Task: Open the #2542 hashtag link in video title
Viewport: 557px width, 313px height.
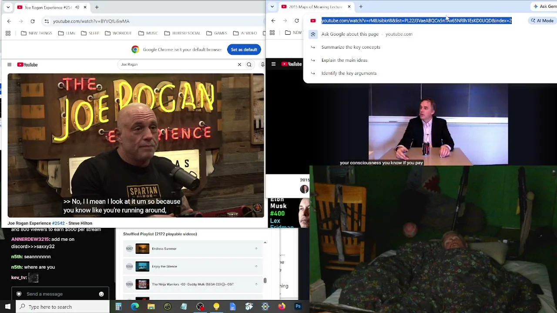Action: tap(58, 223)
